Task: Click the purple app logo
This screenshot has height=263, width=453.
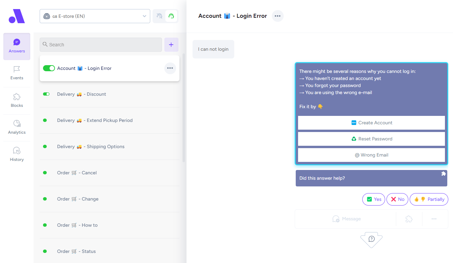Action: [x=17, y=16]
